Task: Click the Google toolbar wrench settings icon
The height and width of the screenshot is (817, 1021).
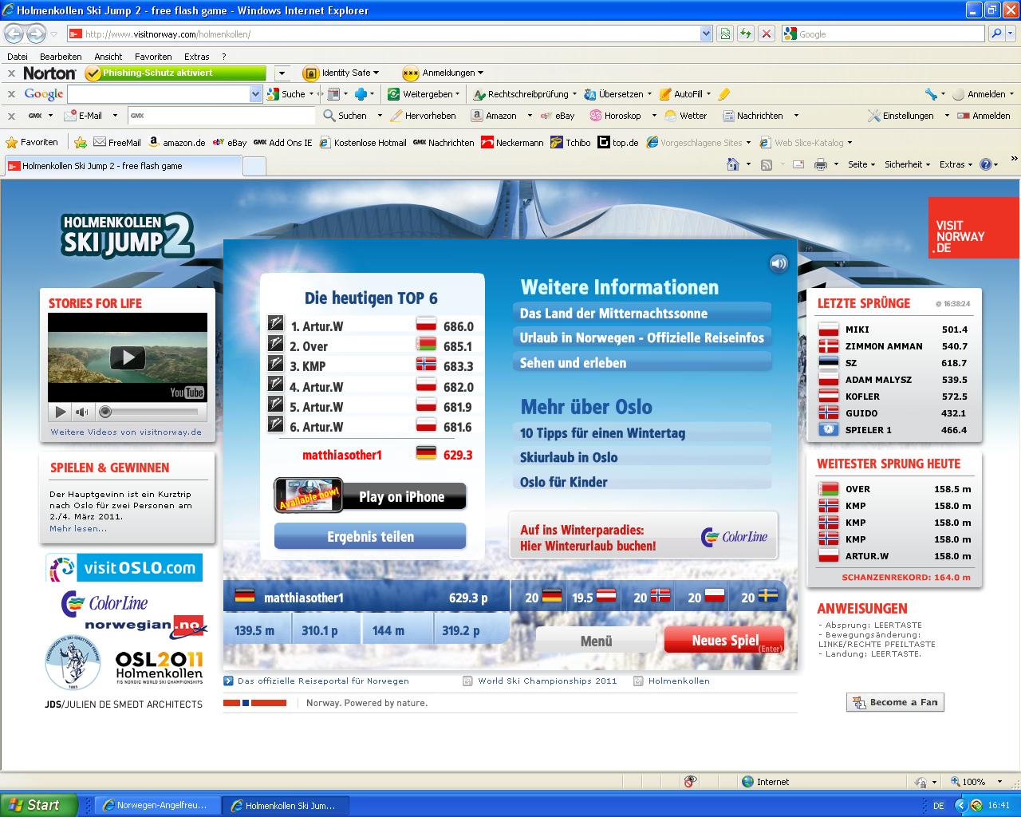Action: click(x=930, y=94)
